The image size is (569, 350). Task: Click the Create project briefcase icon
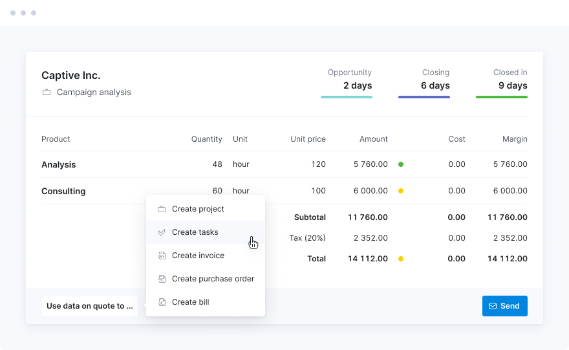point(162,209)
